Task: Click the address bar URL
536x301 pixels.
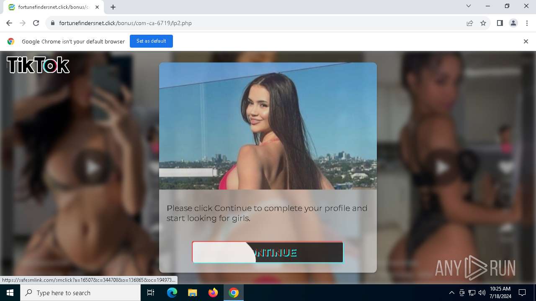Action: pyautogui.click(x=125, y=23)
